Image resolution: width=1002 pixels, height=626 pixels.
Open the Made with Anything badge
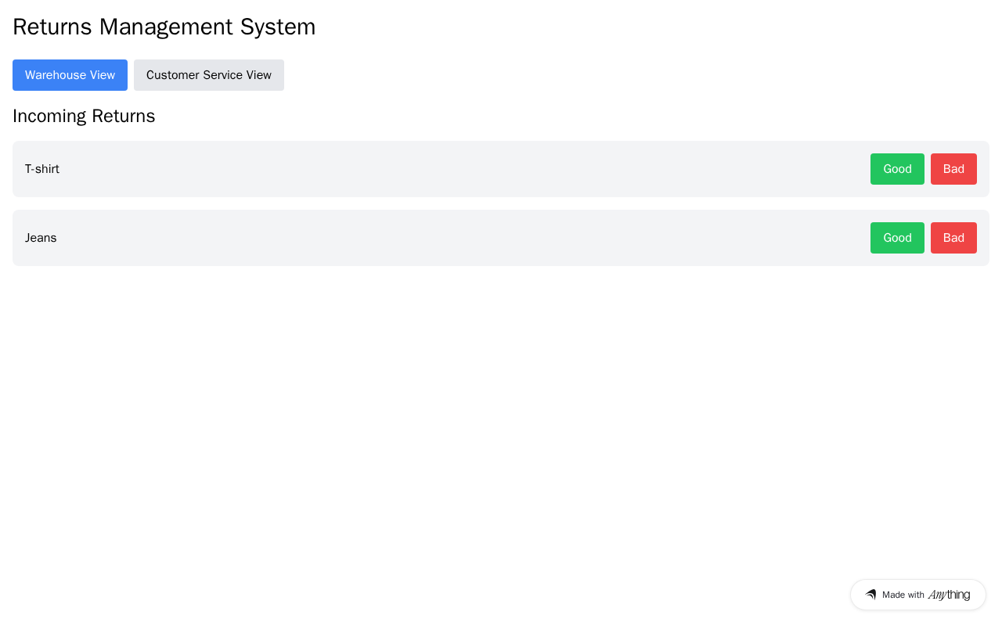pyautogui.click(x=917, y=595)
